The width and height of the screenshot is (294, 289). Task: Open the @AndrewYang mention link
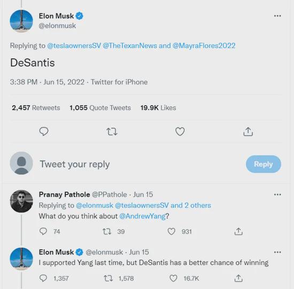[142, 216]
